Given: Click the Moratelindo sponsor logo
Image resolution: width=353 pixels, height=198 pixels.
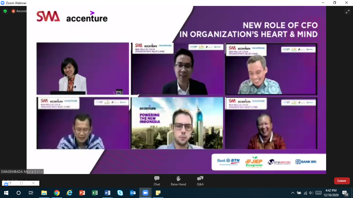Looking at the screenshot, I should point(279,162).
